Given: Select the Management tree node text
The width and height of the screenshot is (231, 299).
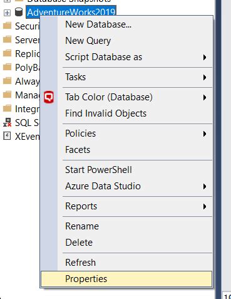Looking at the screenshot, I should point(27,95).
